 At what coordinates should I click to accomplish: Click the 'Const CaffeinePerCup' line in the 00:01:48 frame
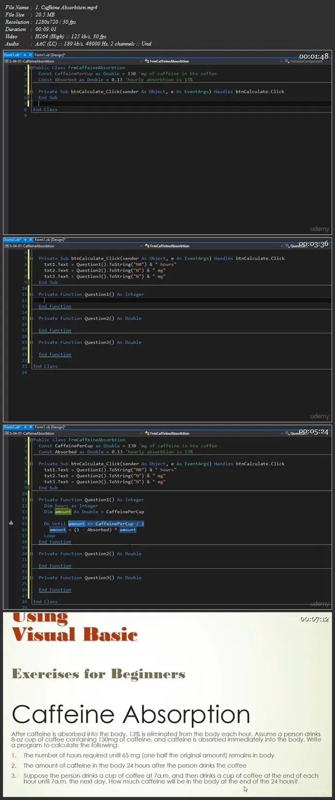(x=128, y=74)
